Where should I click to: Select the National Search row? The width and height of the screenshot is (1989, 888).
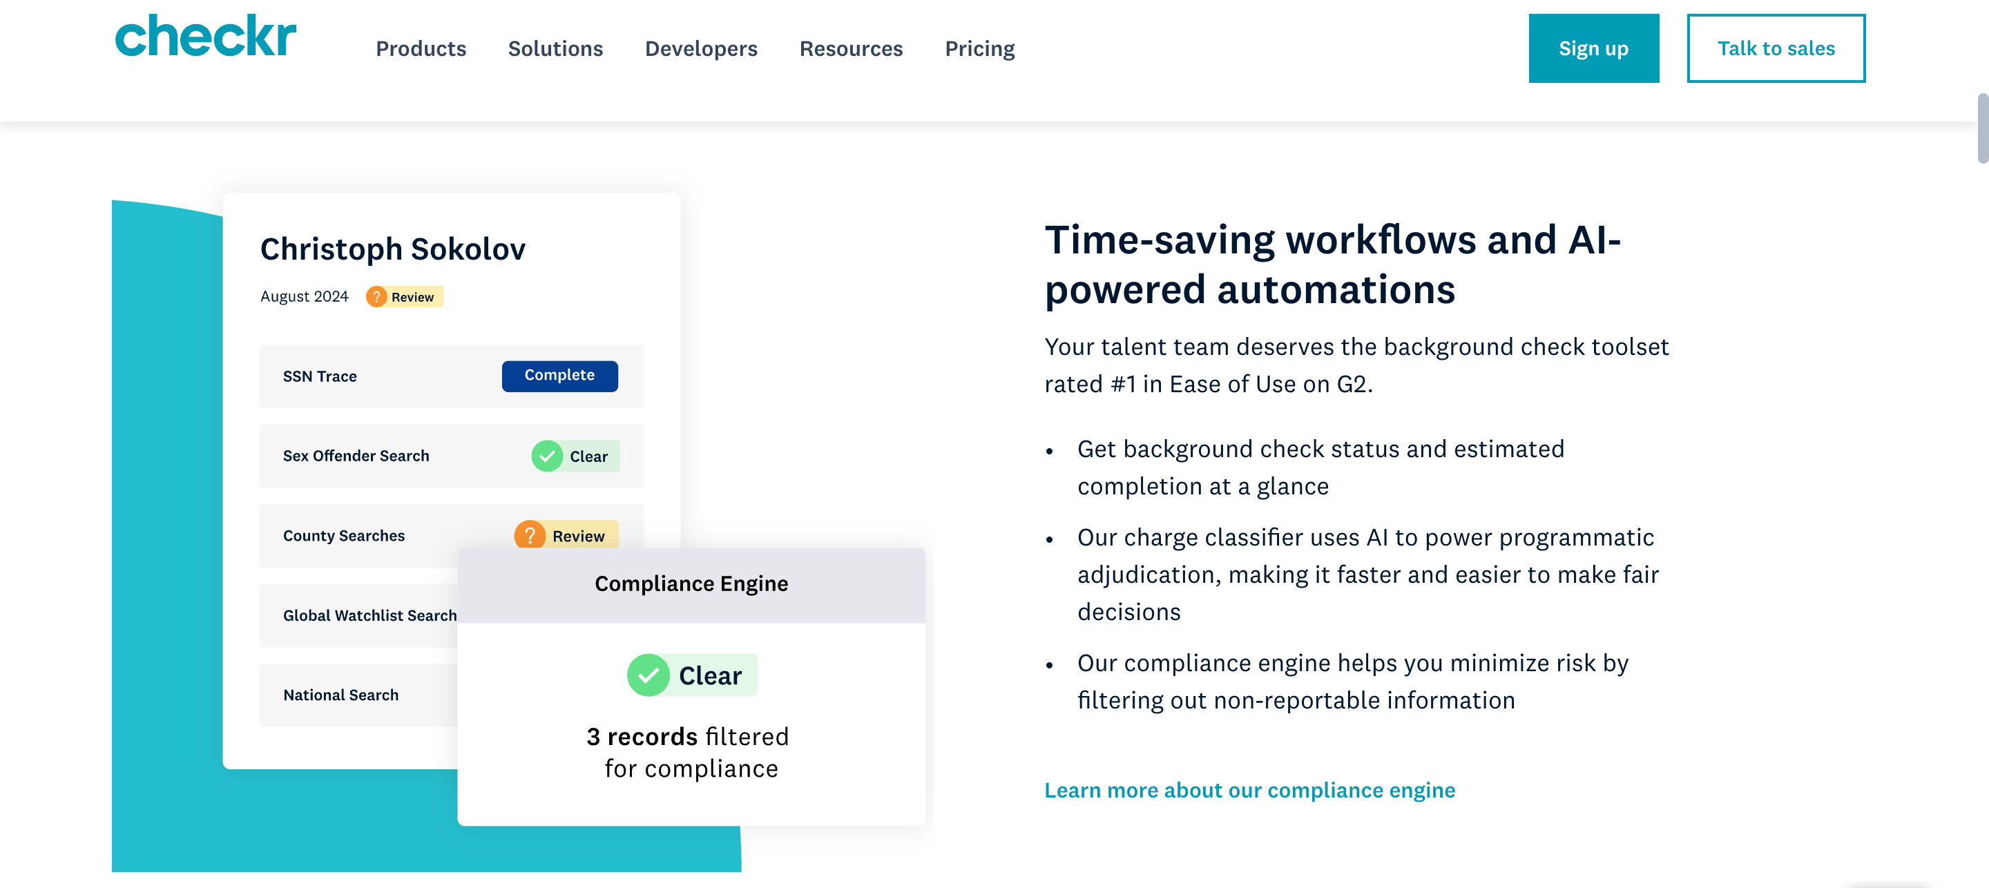(341, 695)
